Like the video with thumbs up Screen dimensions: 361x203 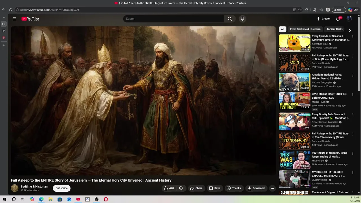click(x=169, y=188)
